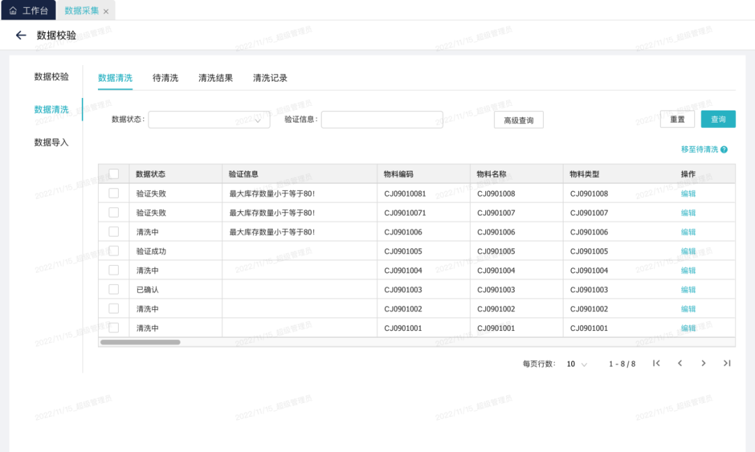Viewport: 755px width, 452px height.
Task: Open the 清洗记录 tab
Action: [x=270, y=78]
